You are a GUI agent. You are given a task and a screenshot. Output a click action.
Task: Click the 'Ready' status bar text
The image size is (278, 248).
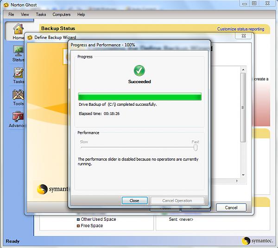point(13,241)
